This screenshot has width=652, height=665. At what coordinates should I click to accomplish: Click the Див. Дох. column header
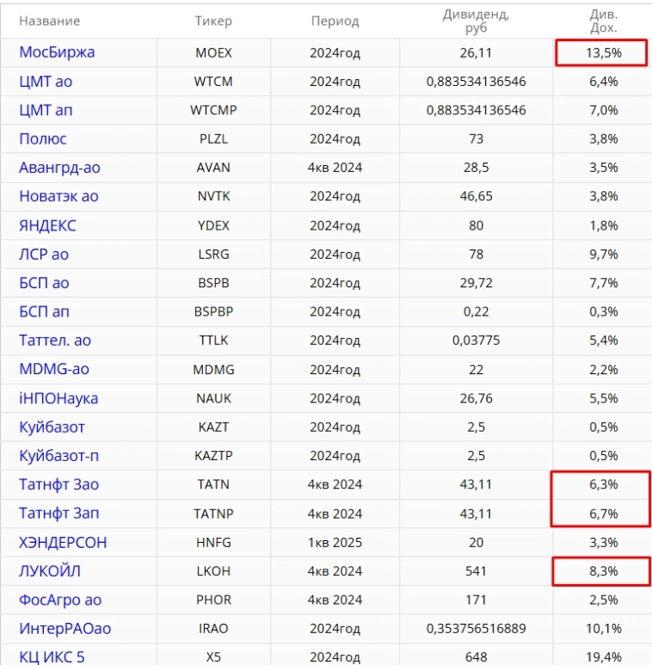[603, 21]
